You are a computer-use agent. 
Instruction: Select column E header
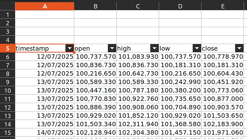[223, 6]
